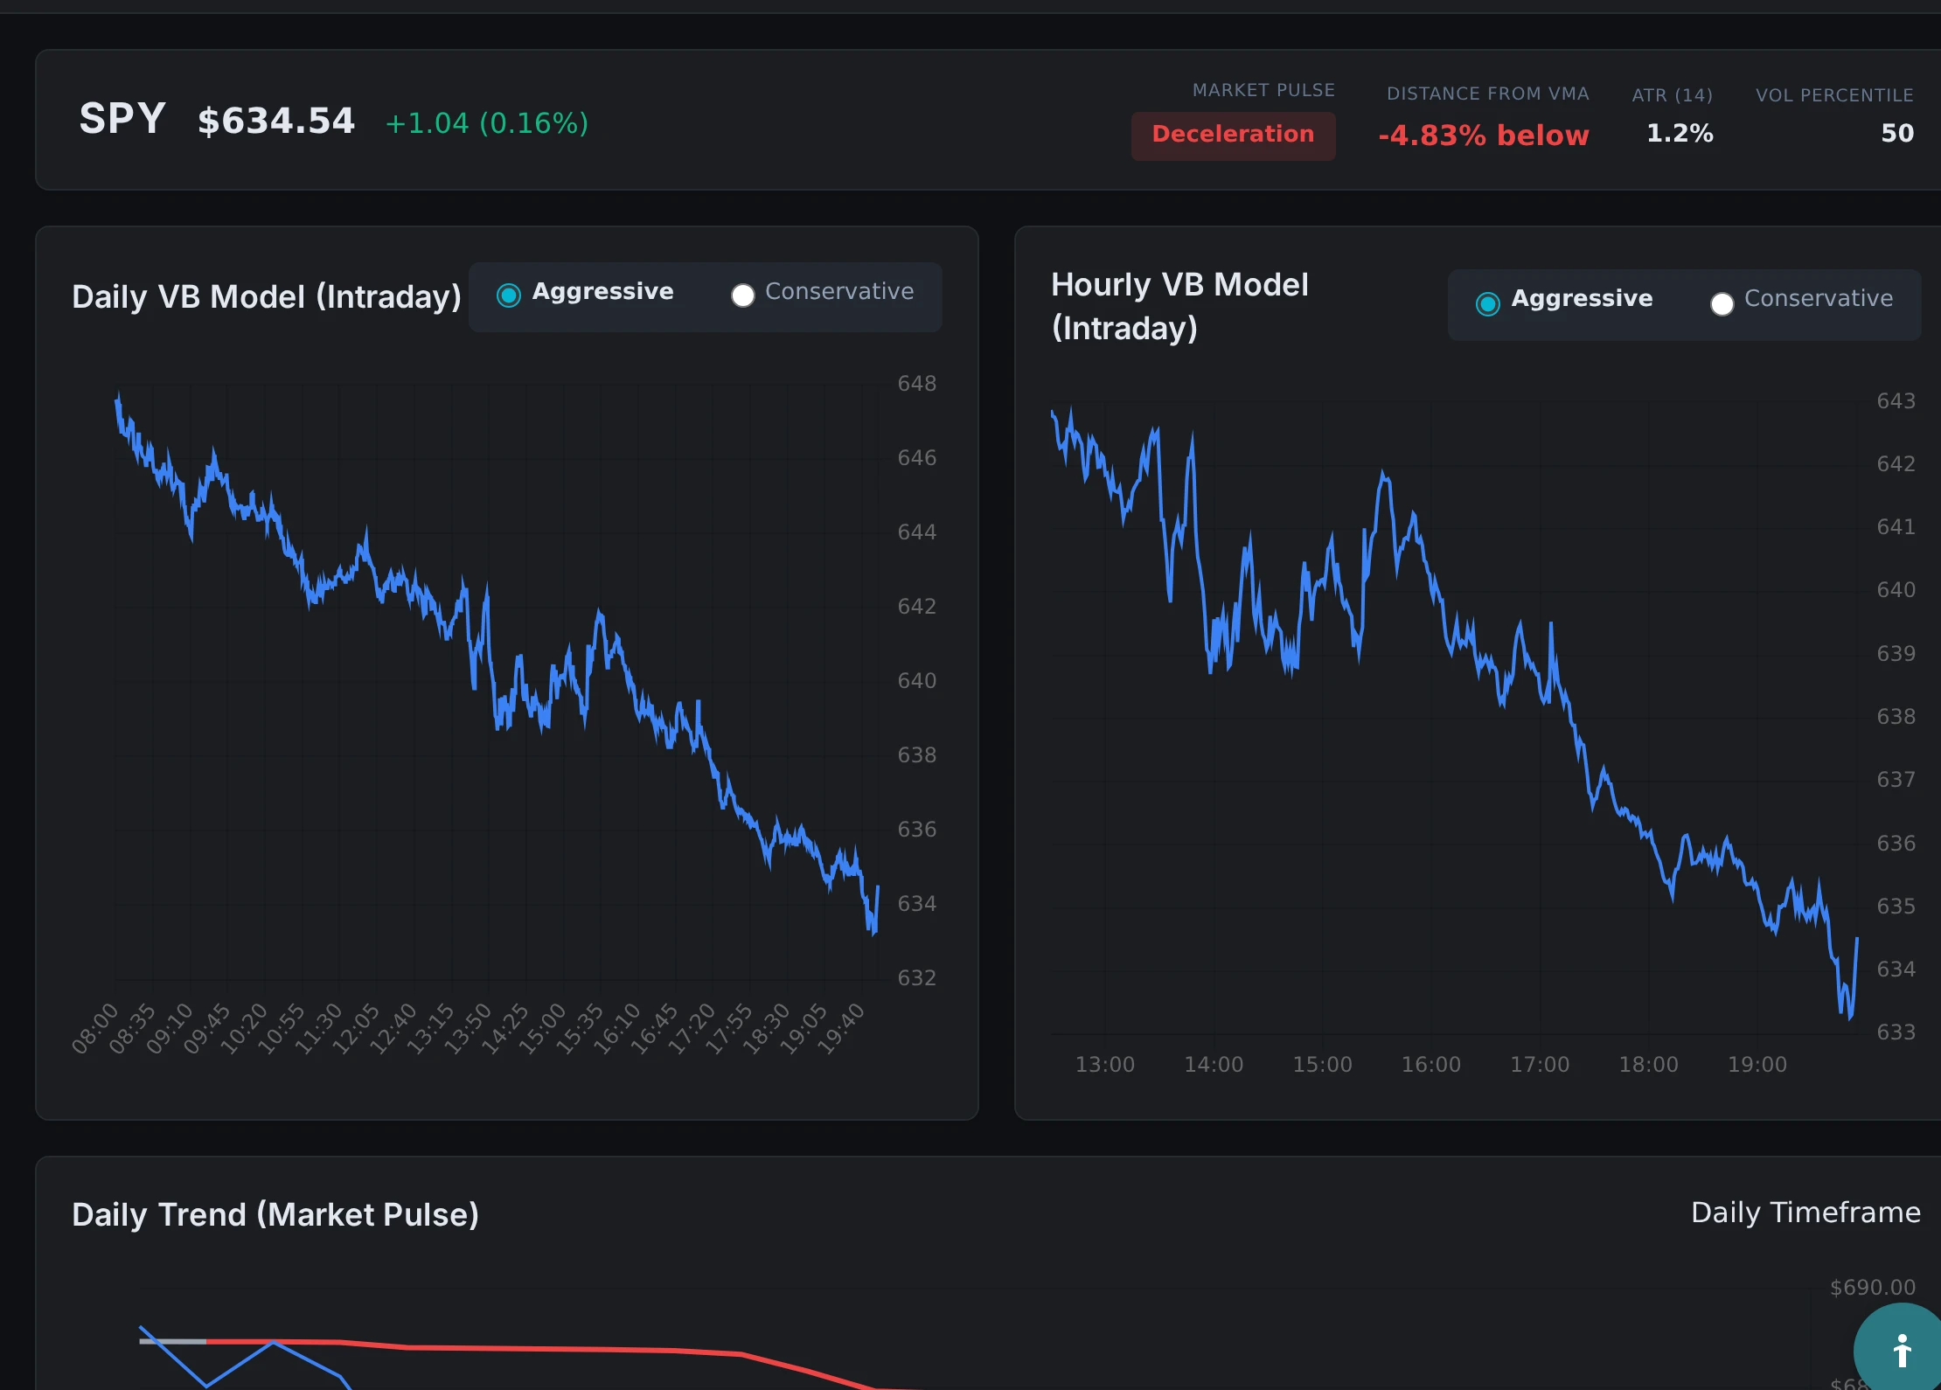Click the 633 axis label on hourly chart
Screen dimensions: 1941x1390
[x=1896, y=1032]
